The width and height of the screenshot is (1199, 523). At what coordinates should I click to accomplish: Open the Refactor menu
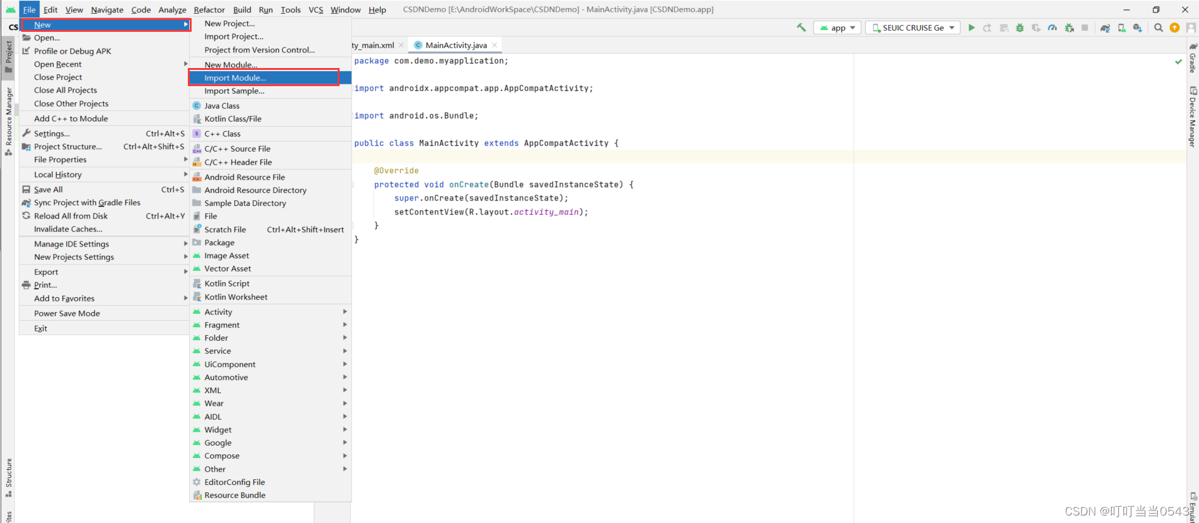pos(209,9)
